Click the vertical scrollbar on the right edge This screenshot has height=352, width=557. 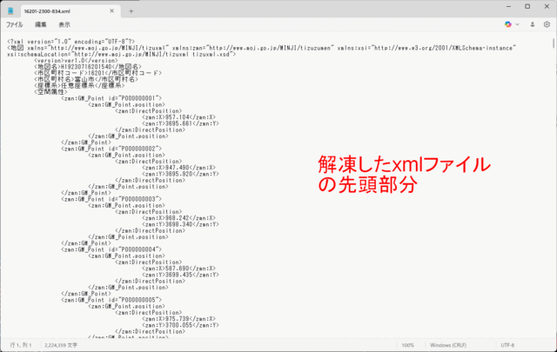click(x=553, y=174)
